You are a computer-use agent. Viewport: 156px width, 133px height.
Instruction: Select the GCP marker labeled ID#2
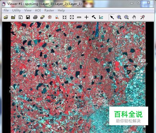coord(98,90)
